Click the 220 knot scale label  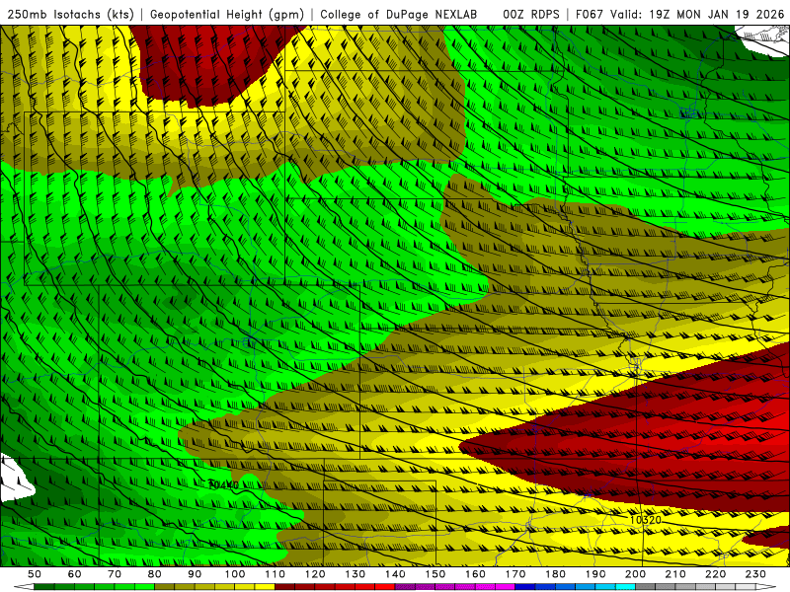pos(715,574)
